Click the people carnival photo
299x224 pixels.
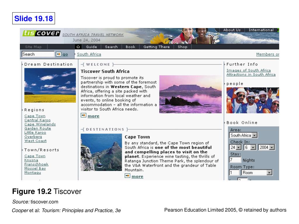[x=253, y=100]
